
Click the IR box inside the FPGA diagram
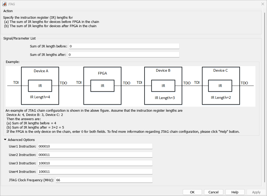(102, 86)
